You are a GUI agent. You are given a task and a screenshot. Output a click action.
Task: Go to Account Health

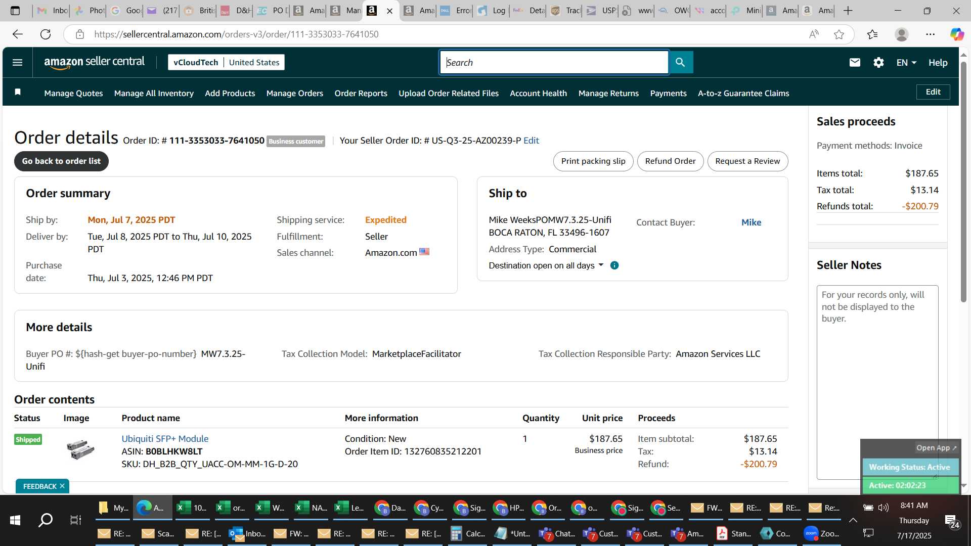[x=538, y=93]
